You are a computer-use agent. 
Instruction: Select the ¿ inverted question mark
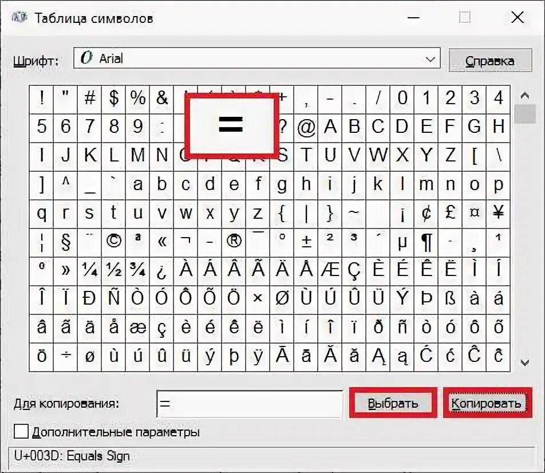[161, 271]
